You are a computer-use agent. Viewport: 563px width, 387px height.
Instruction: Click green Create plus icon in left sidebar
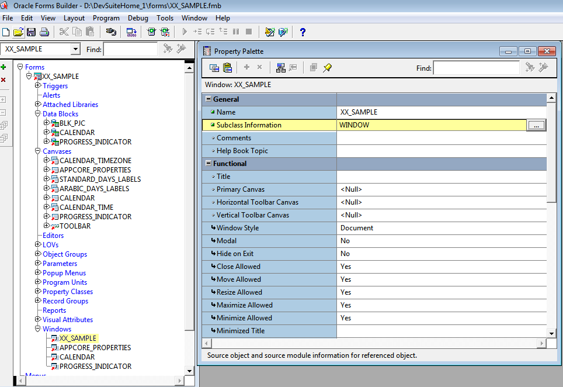(4, 67)
